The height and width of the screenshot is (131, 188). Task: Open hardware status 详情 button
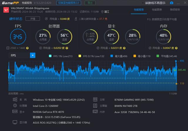pos(33,19)
